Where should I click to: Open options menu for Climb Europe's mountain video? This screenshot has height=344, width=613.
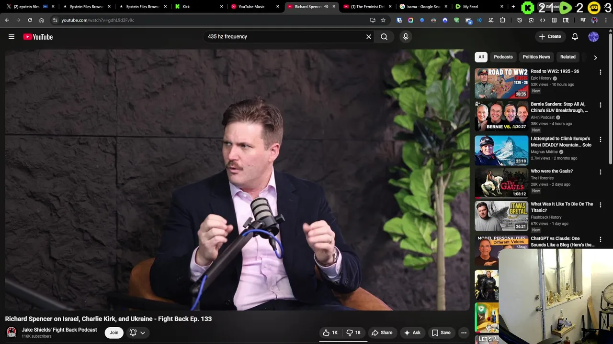(x=600, y=140)
